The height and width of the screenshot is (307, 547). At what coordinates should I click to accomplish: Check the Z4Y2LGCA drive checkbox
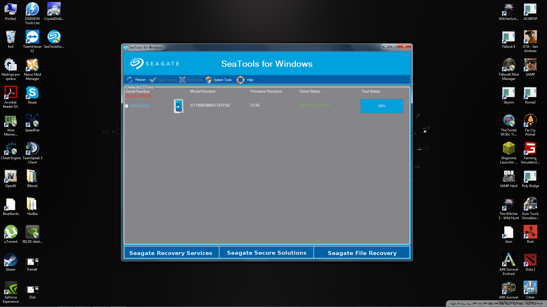tap(126, 106)
